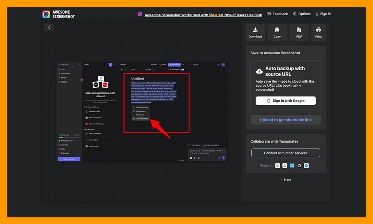Click Web Extension in the Library panel
The height and width of the screenshot is (224, 373).
point(100,146)
